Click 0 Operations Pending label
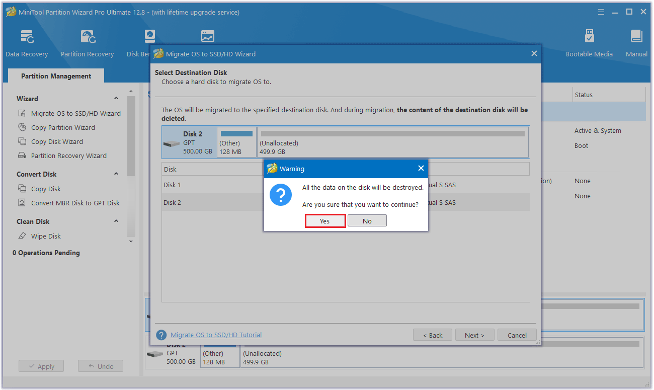The width and height of the screenshot is (654, 390). (x=46, y=253)
